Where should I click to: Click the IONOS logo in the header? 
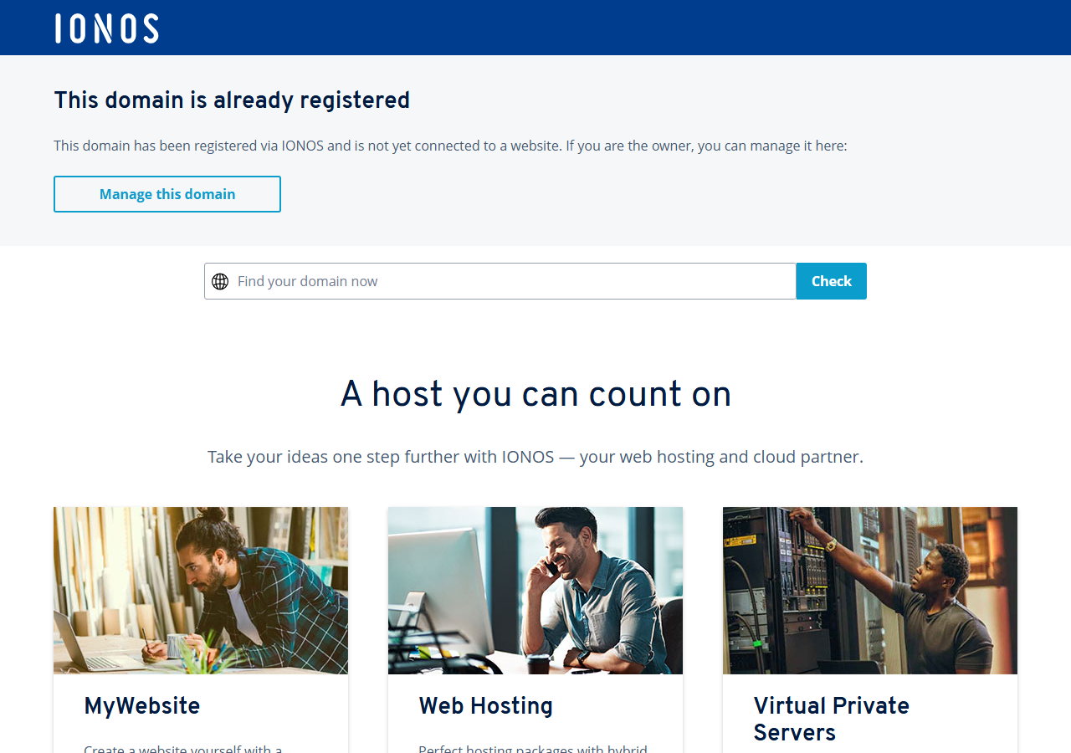(107, 28)
